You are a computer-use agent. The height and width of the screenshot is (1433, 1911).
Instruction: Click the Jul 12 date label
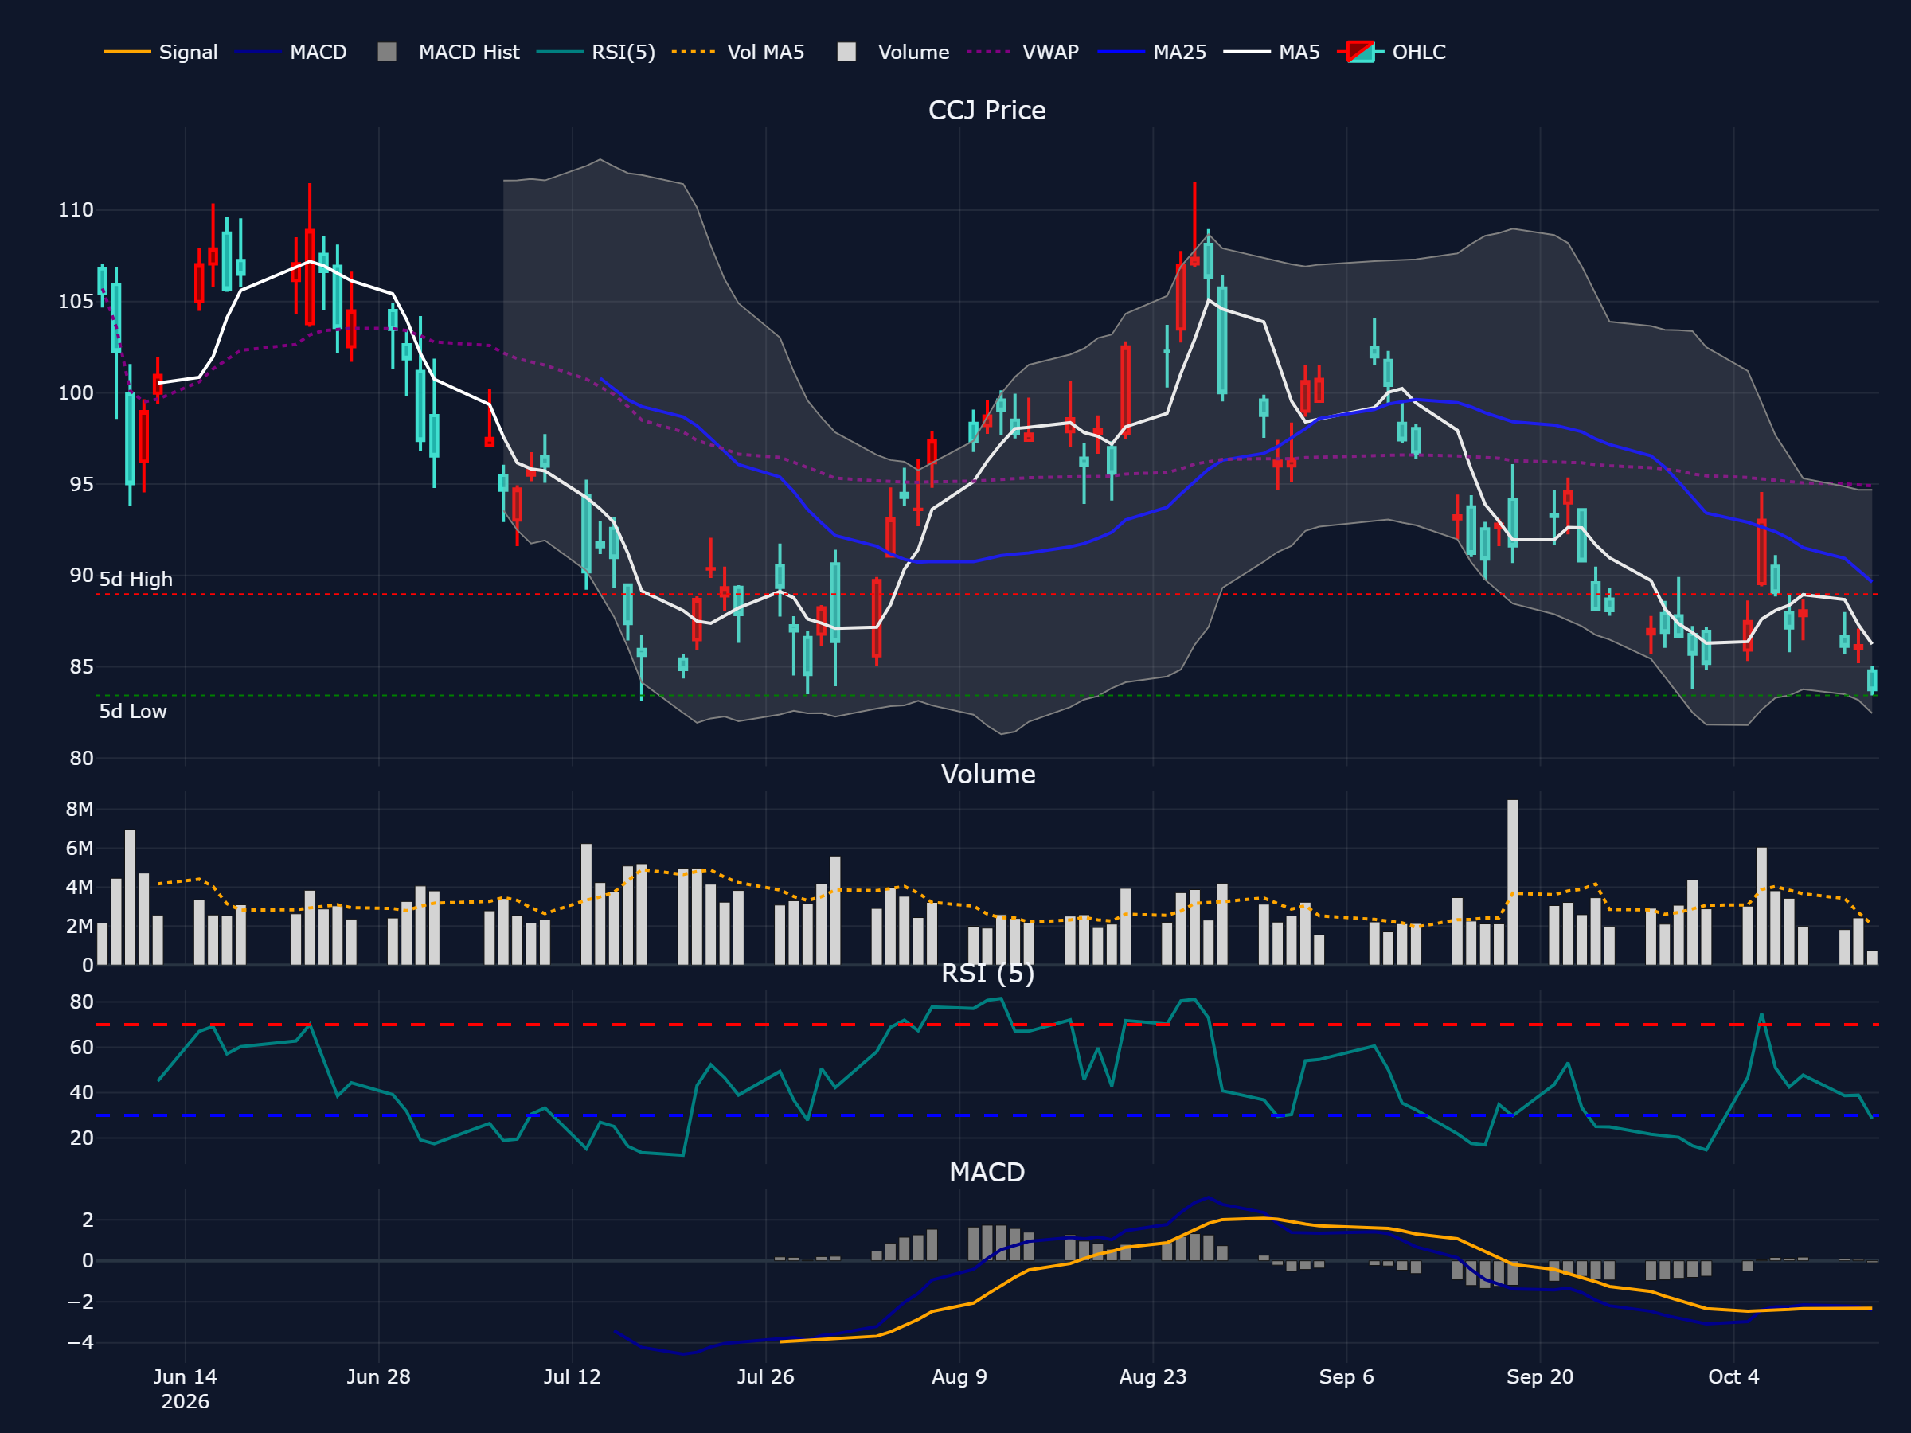point(572,1376)
